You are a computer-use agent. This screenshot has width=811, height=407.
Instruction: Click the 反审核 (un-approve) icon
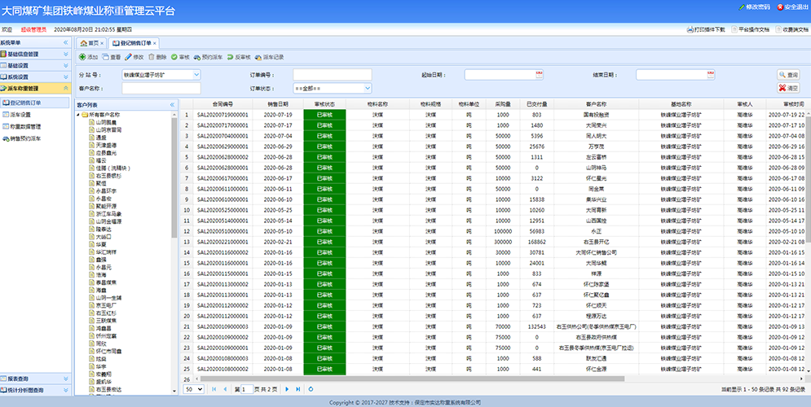(x=231, y=57)
